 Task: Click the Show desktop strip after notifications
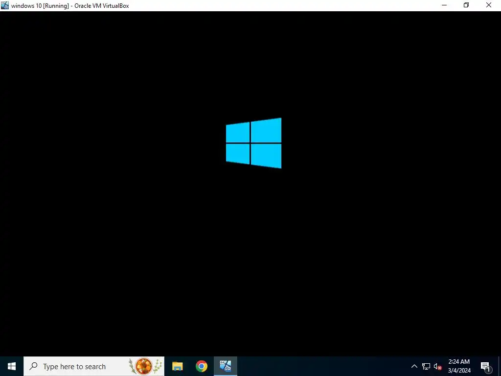tap(500, 366)
